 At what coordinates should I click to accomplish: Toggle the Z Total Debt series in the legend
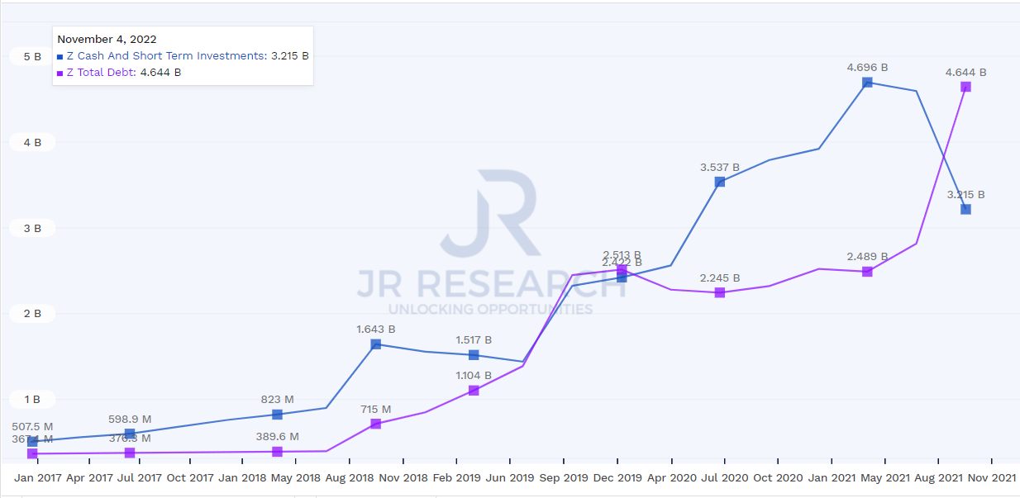101,72
